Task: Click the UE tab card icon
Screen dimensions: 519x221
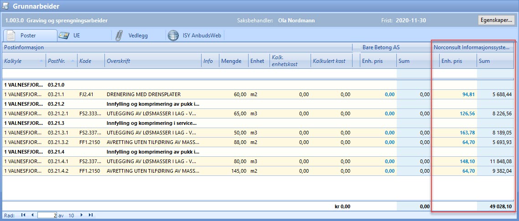Action: pos(63,36)
